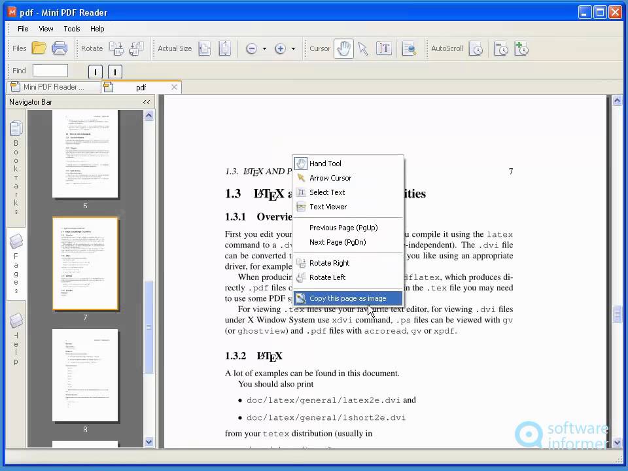628x471 pixels.
Task: Click the thumbnail panel scrollbar handle
Action: point(149,327)
